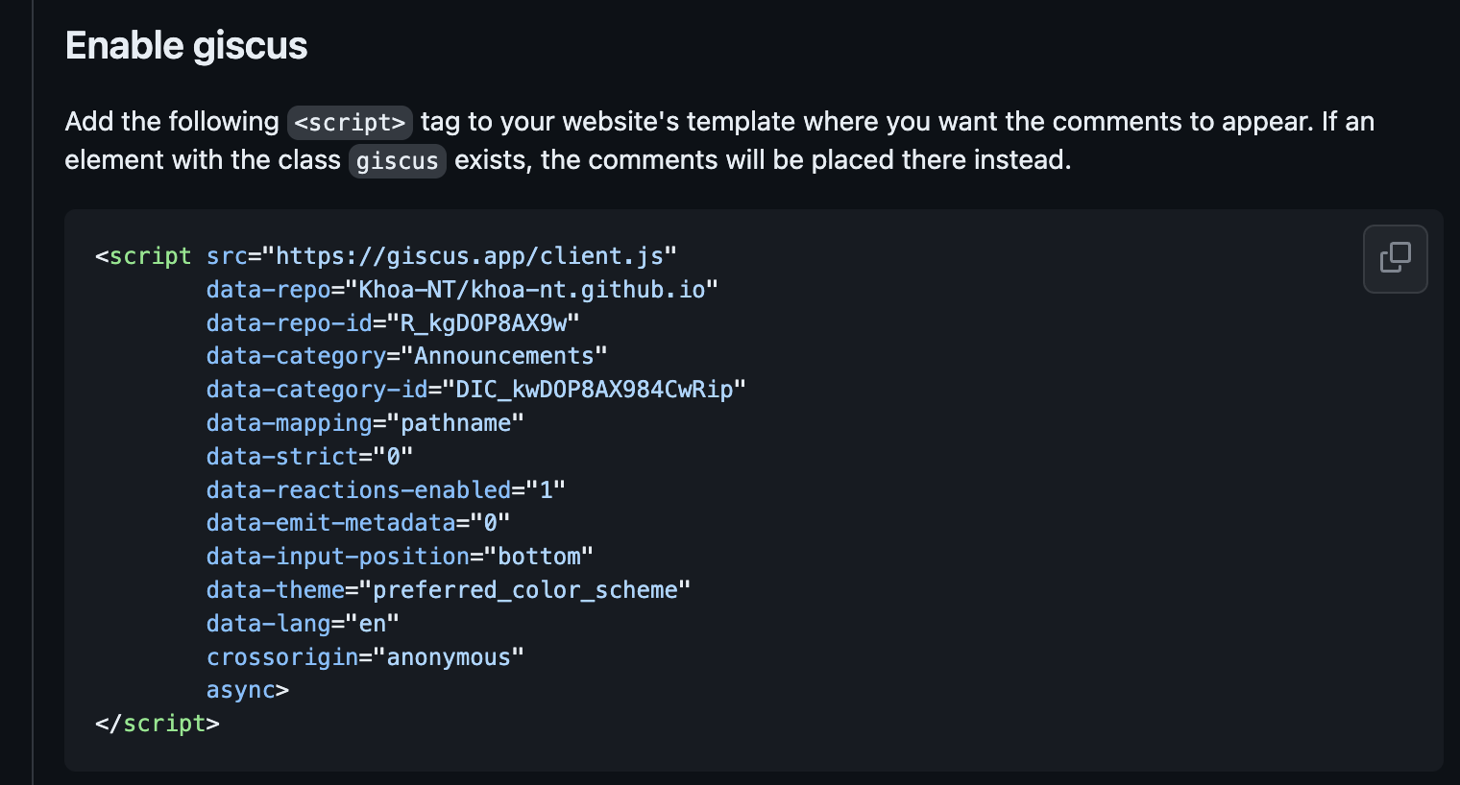1460x785 pixels.
Task: Click the data-strict attribute line
Action: [x=309, y=457]
